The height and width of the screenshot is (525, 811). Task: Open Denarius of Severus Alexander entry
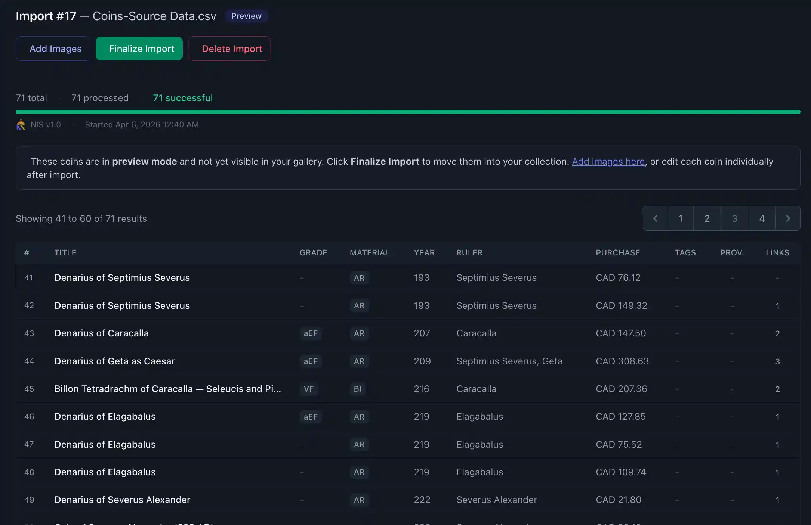click(x=122, y=500)
